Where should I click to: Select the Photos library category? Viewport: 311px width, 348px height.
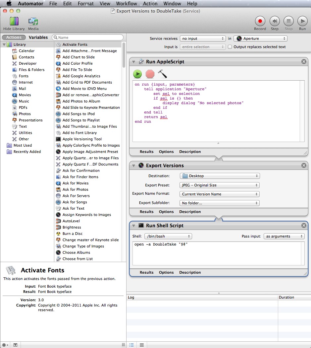point(25,114)
